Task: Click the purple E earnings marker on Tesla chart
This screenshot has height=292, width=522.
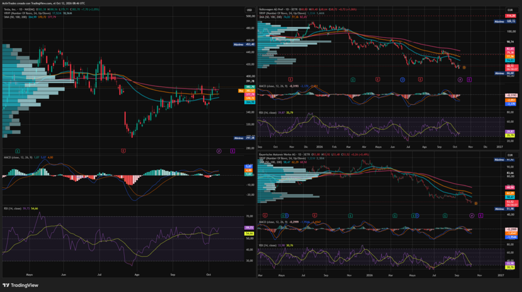Action: tap(233, 151)
